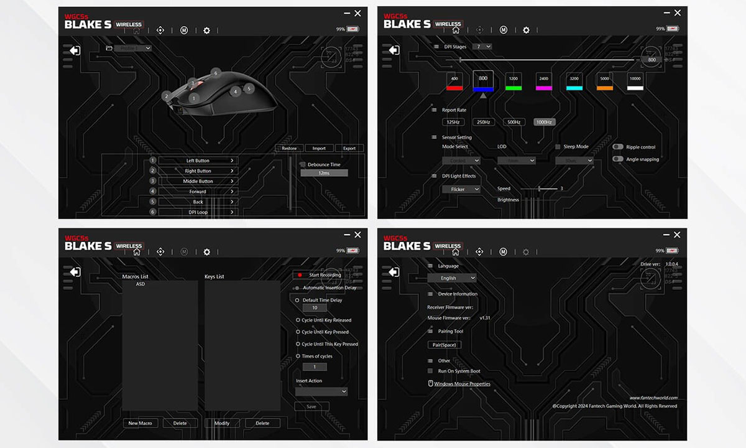Click the home icon in the language settings window
The width and height of the screenshot is (746, 448).
(456, 252)
